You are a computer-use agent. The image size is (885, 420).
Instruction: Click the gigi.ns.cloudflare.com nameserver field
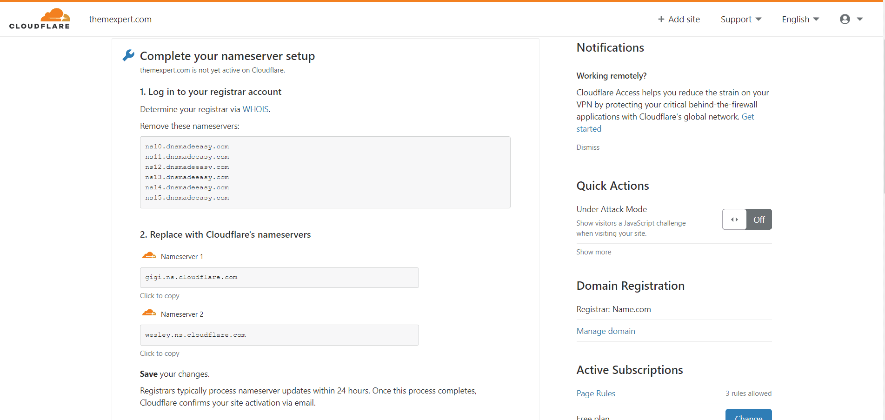(279, 278)
